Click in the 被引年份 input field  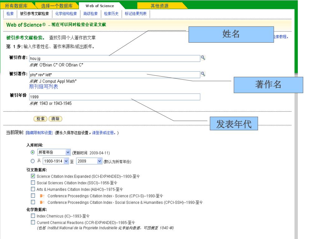(115, 97)
